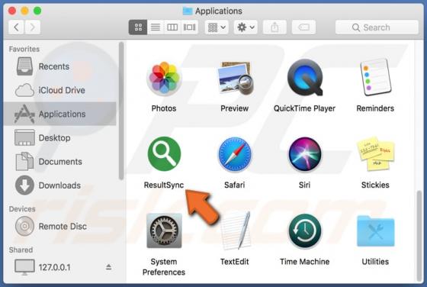427x287 pixels.
Task: Open Downloads in the sidebar
Action: [x=60, y=185]
